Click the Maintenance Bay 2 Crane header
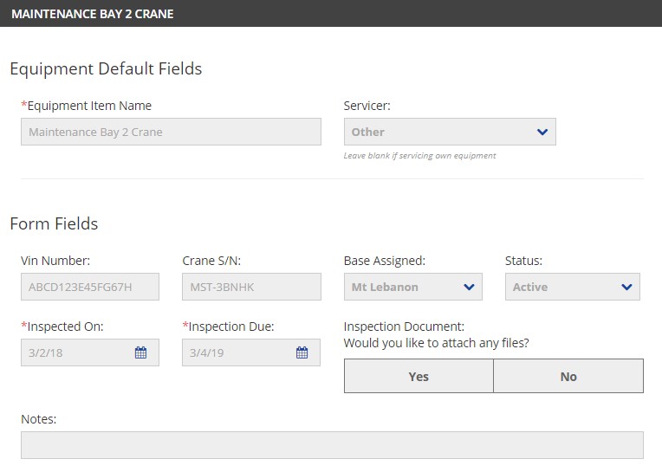This screenshot has height=472, width=662. [93, 14]
